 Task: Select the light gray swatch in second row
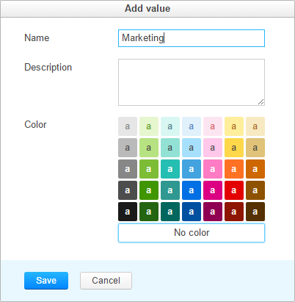tap(128, 148)
